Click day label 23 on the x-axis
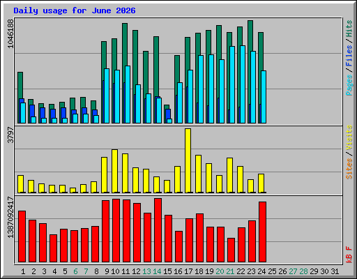Viewport: 357px width, 279px height. point(251,271)
